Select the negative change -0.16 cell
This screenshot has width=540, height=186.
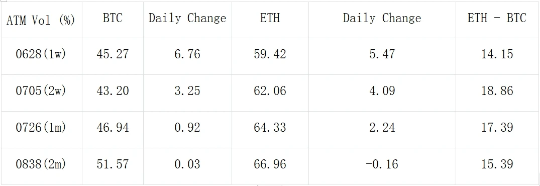(x=382, y=164)
